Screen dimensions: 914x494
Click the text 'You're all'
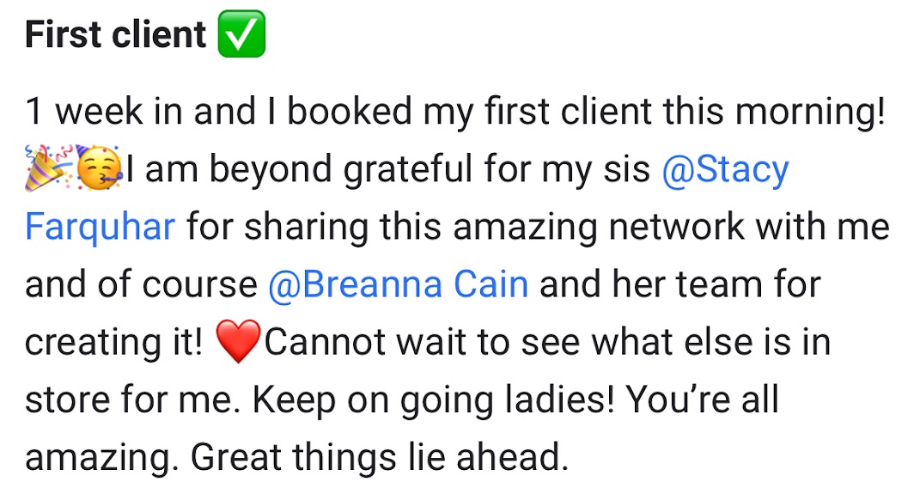tap(703, 399)
